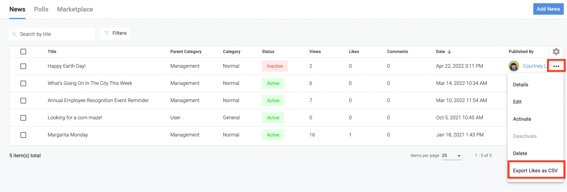Open the three-dot menu for Happy Earth Day
The height and width of the screenshot is (192, 567).
[x=556, y=66]
